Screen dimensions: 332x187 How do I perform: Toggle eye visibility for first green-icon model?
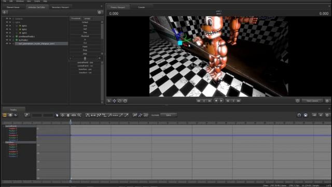(7, 36)
